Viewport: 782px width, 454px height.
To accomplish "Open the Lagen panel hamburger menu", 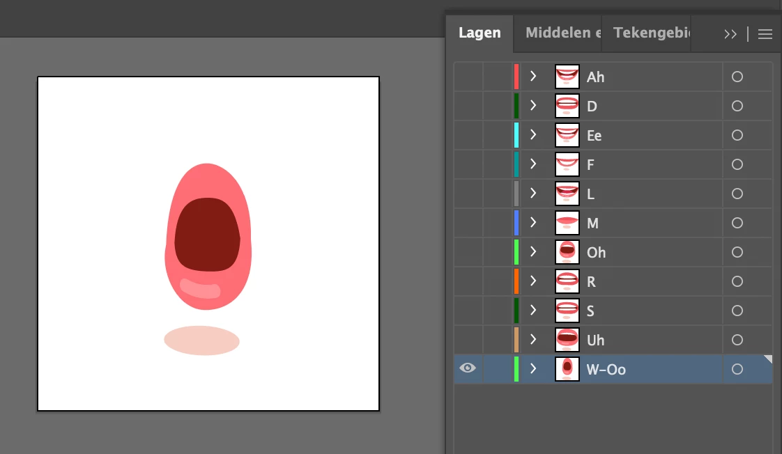I will pyautogui.click(x=765, y=34).
